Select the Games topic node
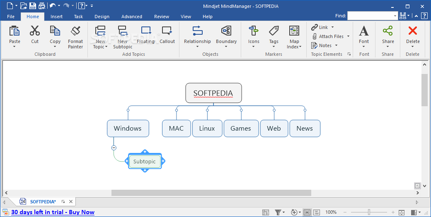431x217 pixels. click(x=241, y=128)
